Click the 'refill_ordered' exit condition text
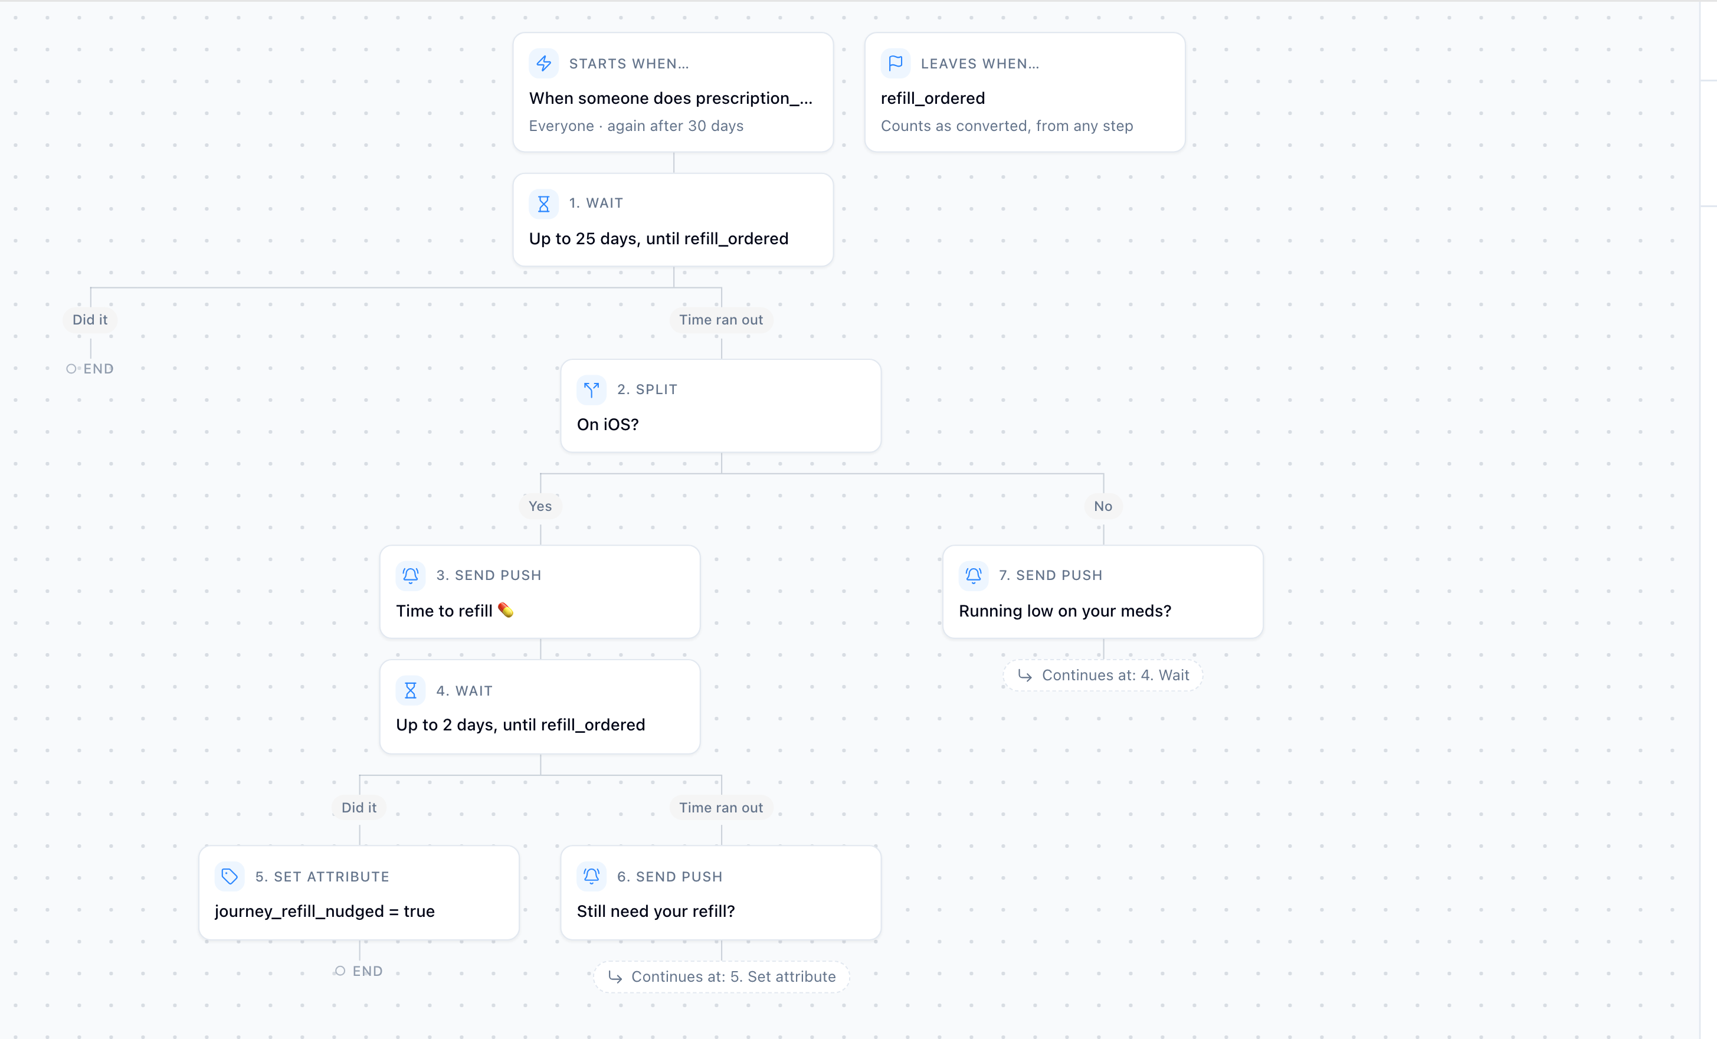1717x1039 pixels. point(933,99)
